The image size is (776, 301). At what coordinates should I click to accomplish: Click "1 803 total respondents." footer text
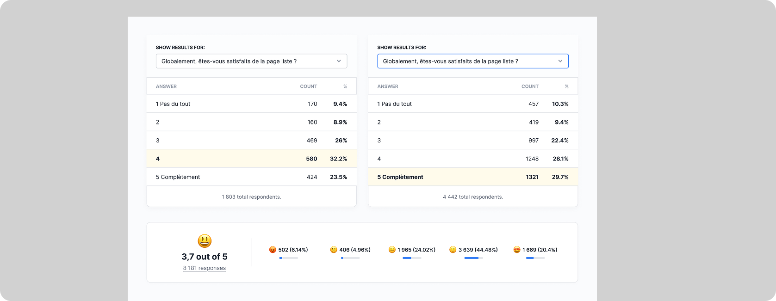click(251, 197)
